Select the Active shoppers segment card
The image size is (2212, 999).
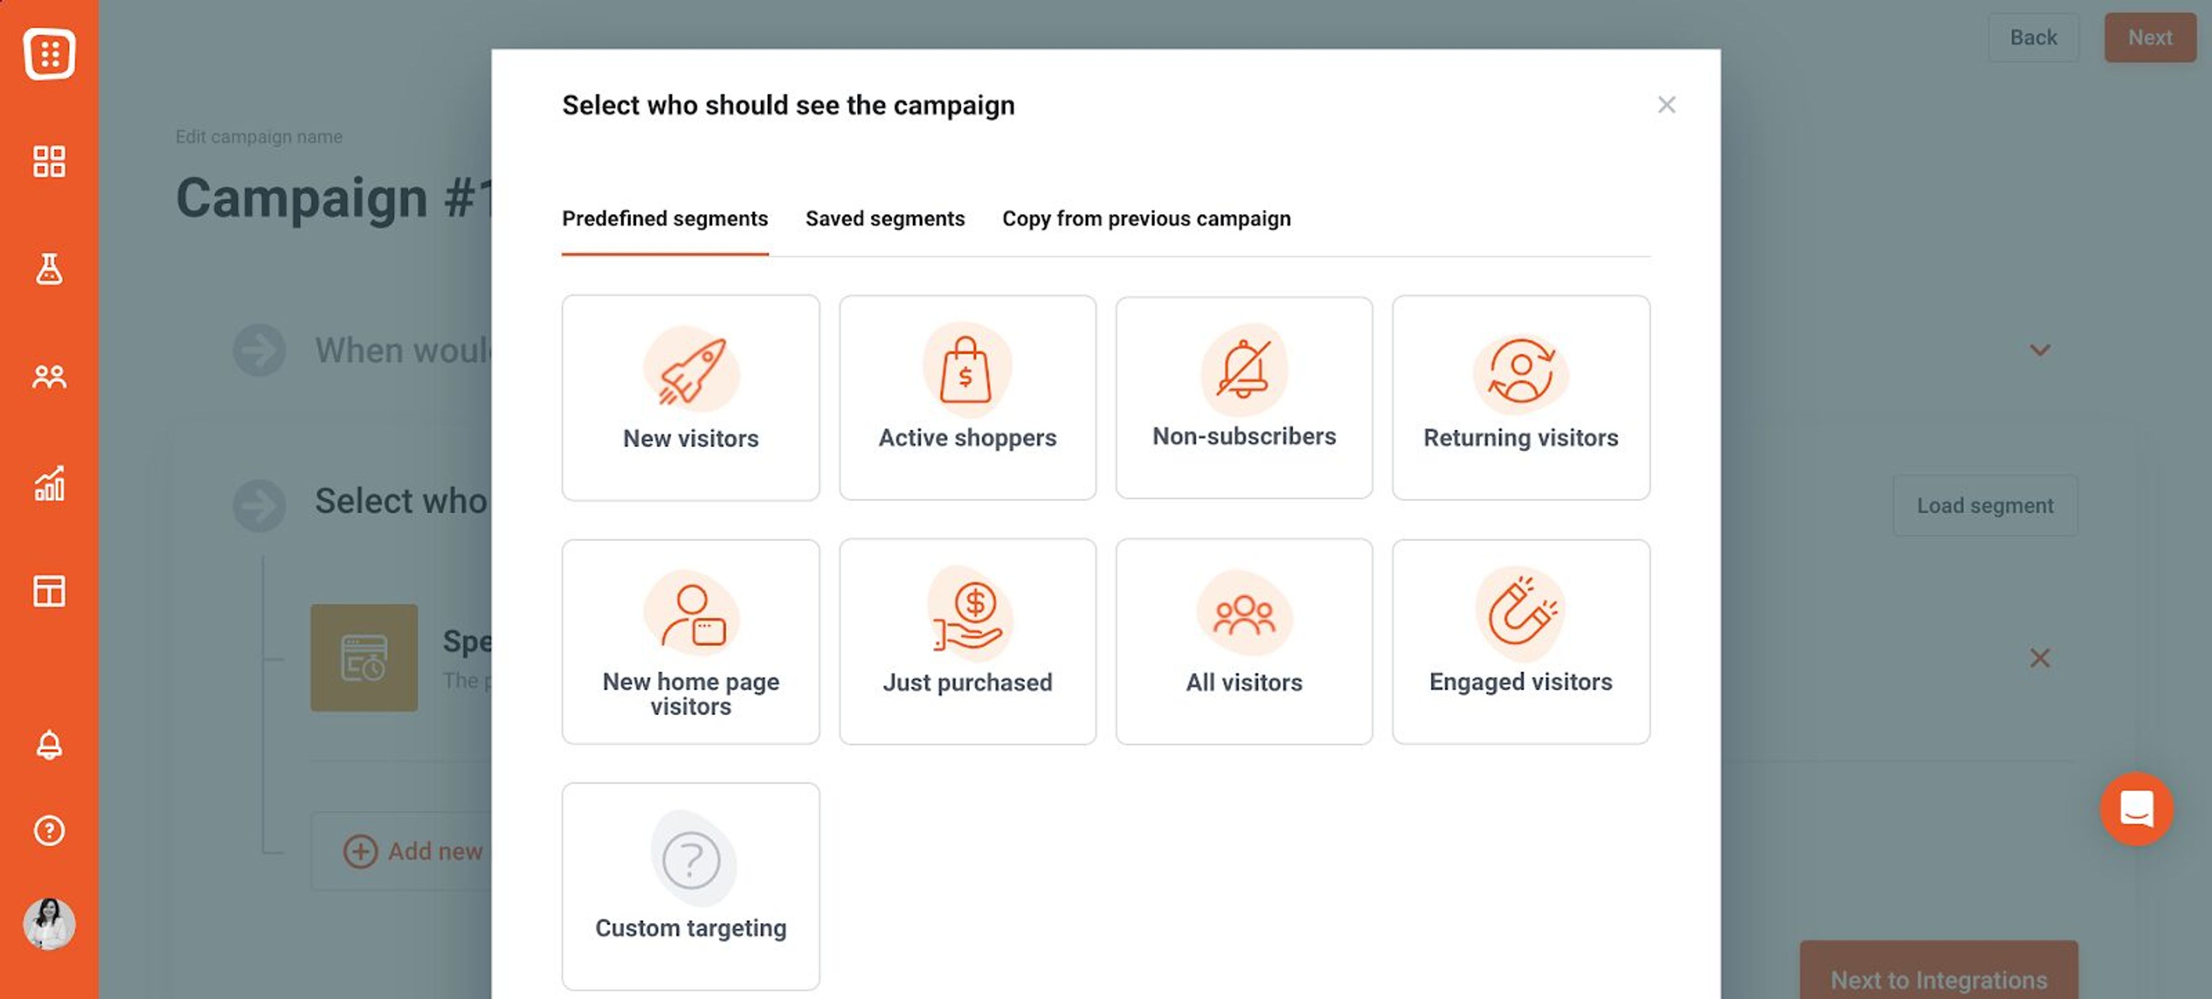pos(967,397)
